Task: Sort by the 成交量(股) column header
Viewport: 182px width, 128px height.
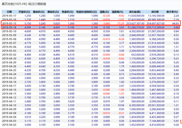Action: point(135,12)
